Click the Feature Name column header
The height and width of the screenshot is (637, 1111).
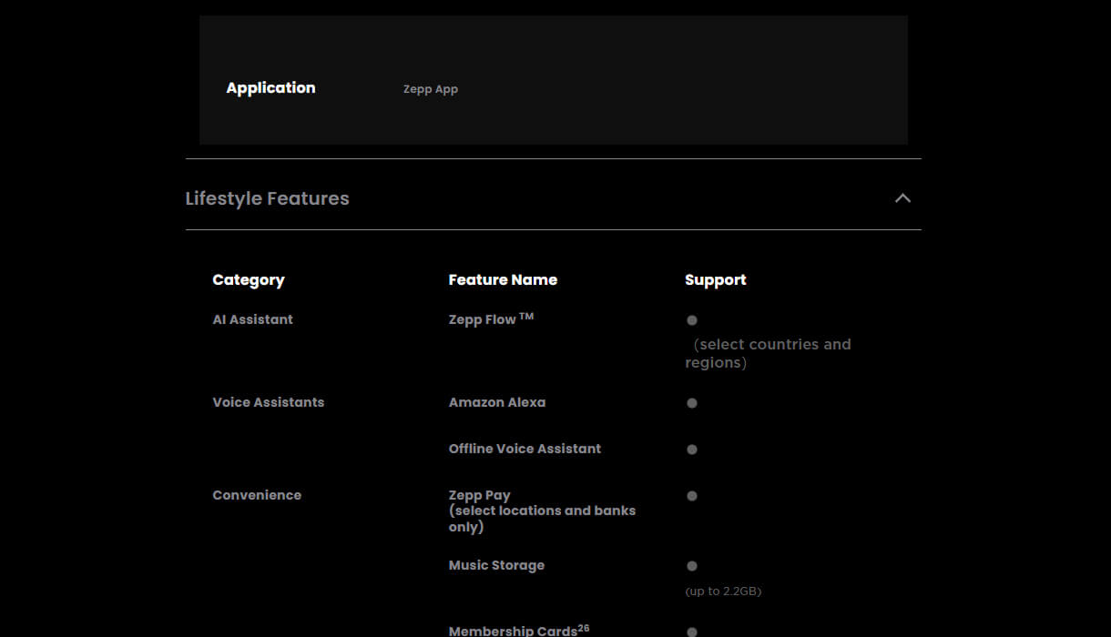point(503,280)
